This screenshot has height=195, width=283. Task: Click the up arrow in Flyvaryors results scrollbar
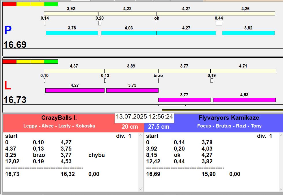281,135
